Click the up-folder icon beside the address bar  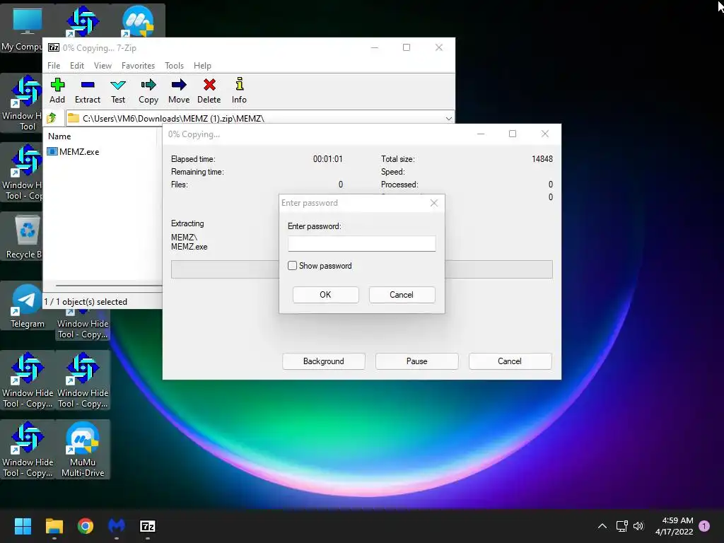point(52,118)
